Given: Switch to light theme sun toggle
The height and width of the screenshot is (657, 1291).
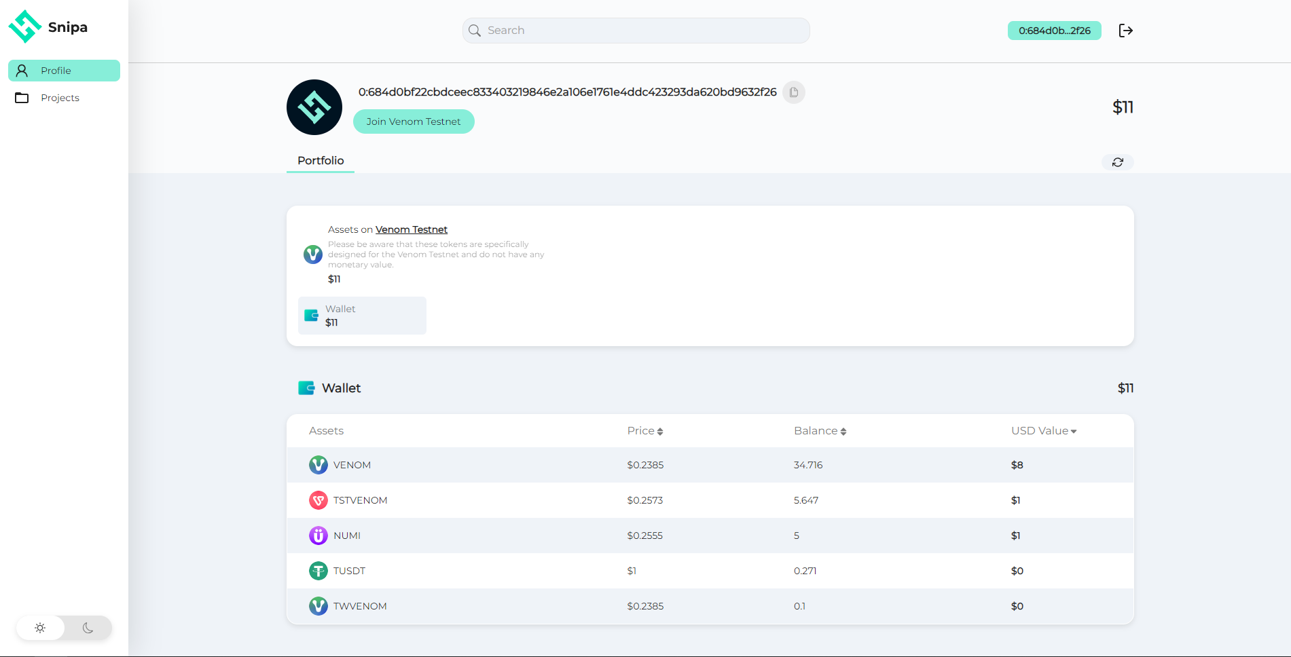Looking at the screenshot, I should pos(40,628).
